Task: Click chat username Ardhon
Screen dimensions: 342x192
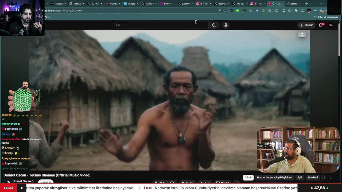Action: [x=10, y=148]
